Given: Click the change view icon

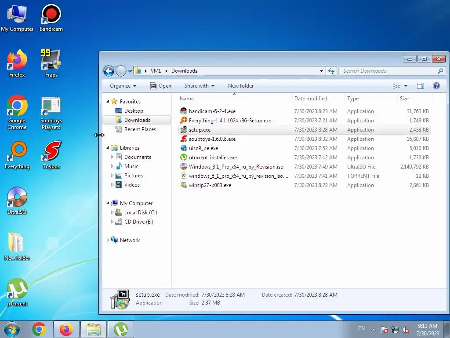Looking at the screenshot, I should click(396, 86).
